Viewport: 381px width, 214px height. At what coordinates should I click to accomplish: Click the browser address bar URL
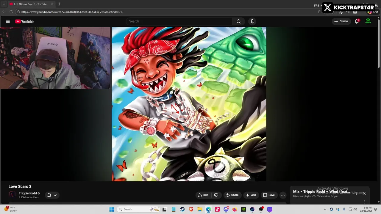click(x=72, y=12)
